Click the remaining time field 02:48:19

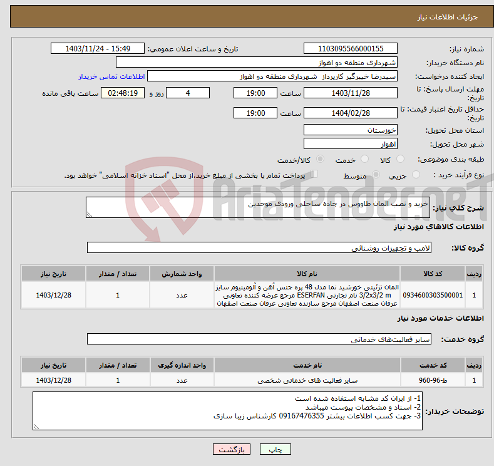[x=123, y=93]
